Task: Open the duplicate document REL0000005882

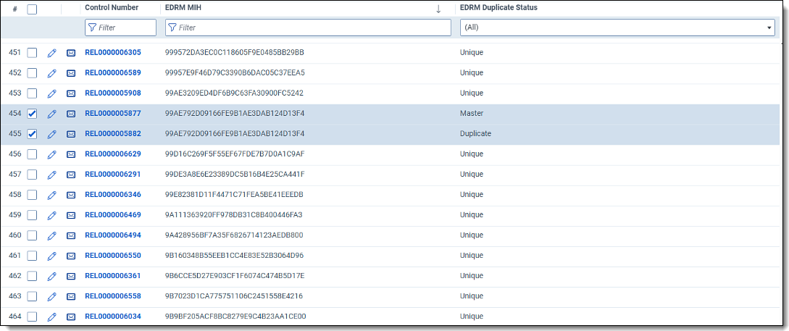Action: [x=113, y=134]
